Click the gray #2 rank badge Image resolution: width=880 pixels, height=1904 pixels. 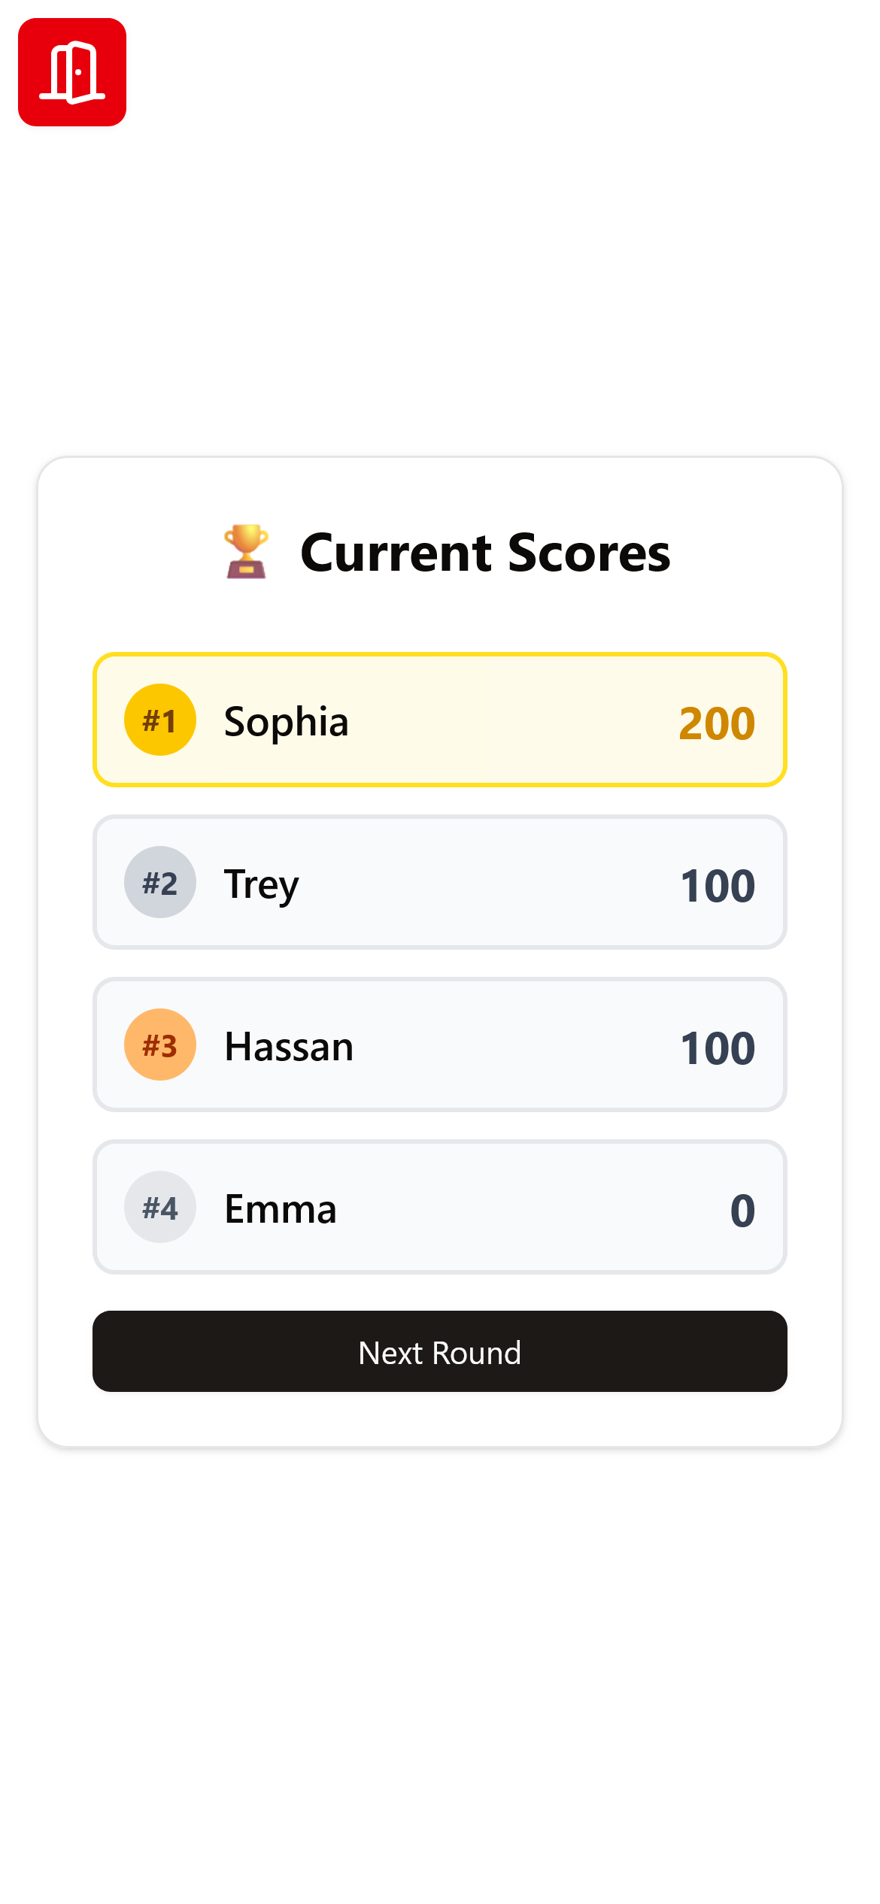point(159,883)
